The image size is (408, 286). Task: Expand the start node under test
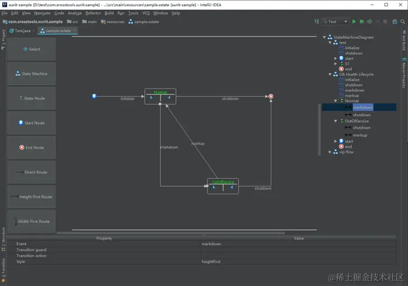point(336,58)
